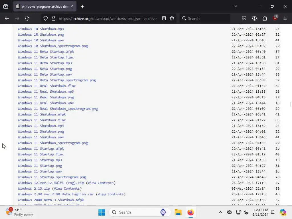Viewport: 292px width, 219px height.
Task: Click the page vertical scrollbar thumb
Action: (x=291, y=104)
